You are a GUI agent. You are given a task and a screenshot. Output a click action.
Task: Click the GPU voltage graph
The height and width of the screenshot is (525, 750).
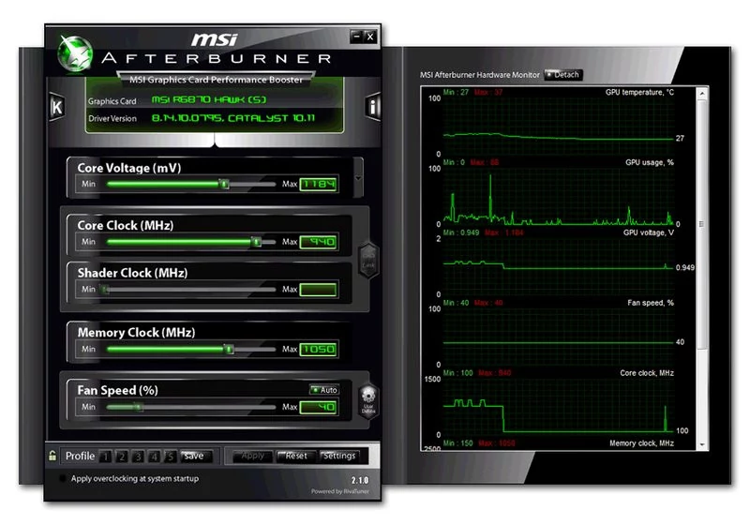tap(558, 266)
